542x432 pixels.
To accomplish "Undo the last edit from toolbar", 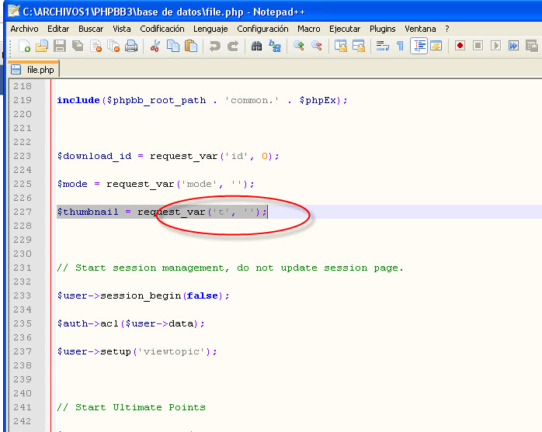I will point(215,47).
